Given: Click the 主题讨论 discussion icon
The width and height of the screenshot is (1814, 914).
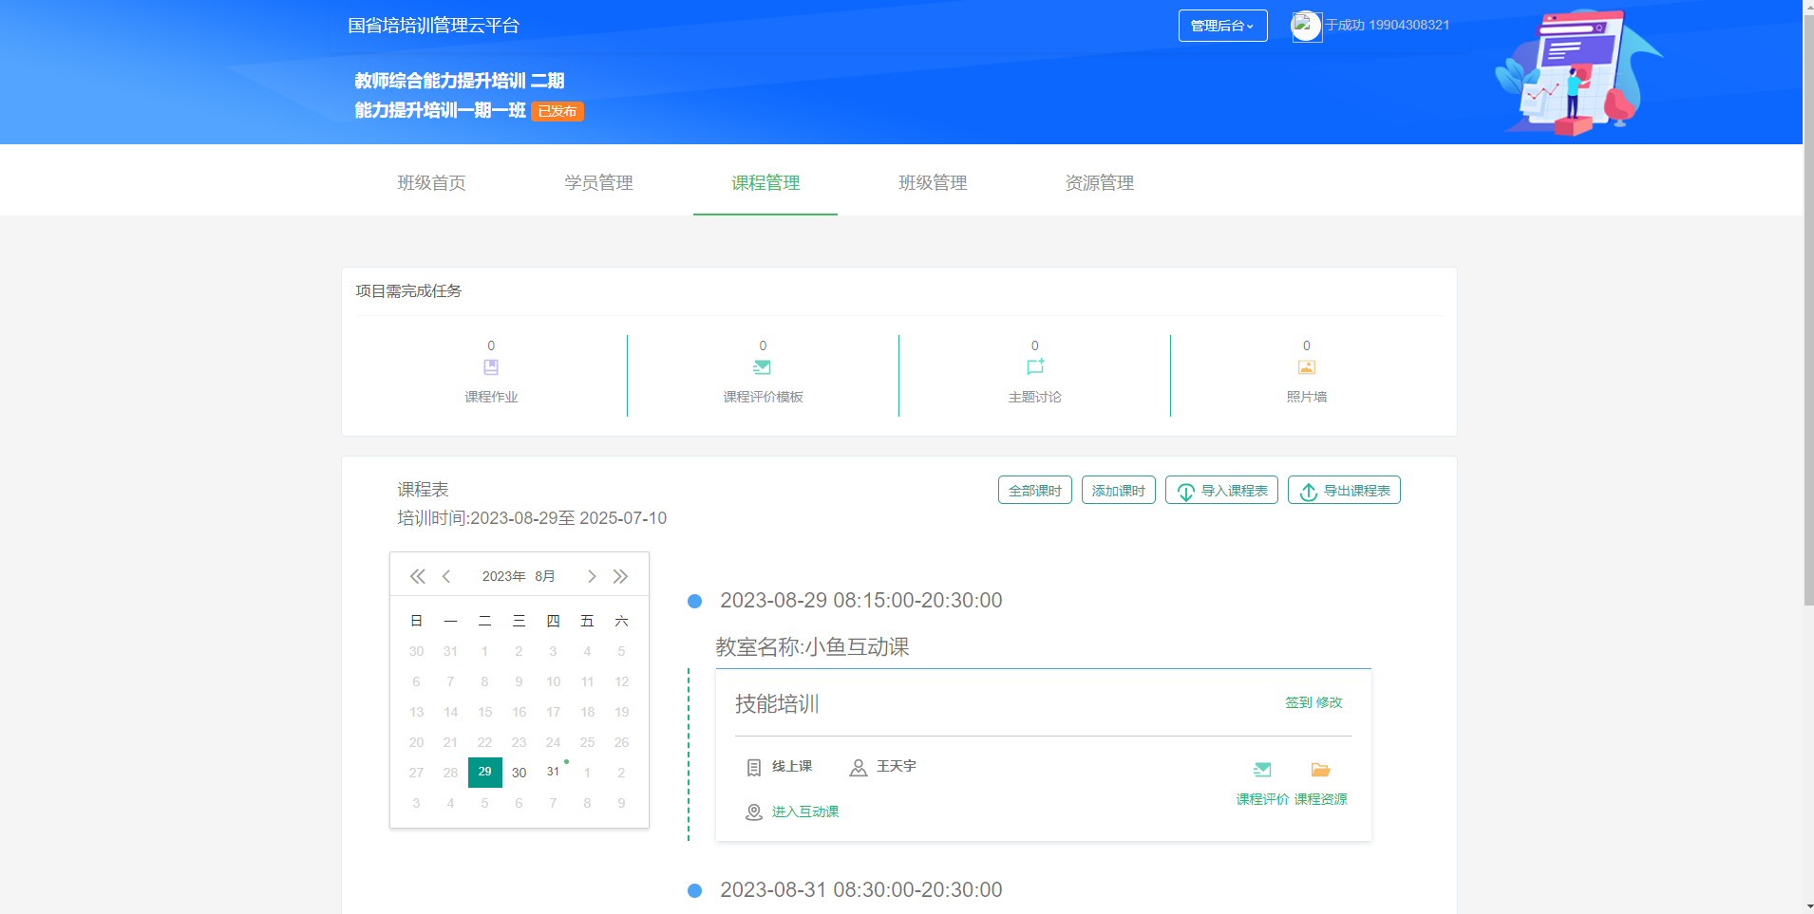Looking at the screenshot, I should click(x=1034, y=367).
